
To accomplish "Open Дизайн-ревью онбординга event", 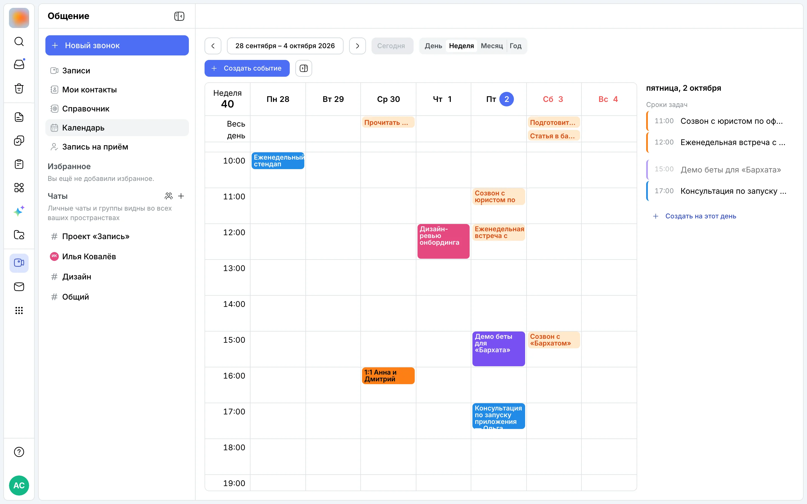I will (x=443, y=241).
